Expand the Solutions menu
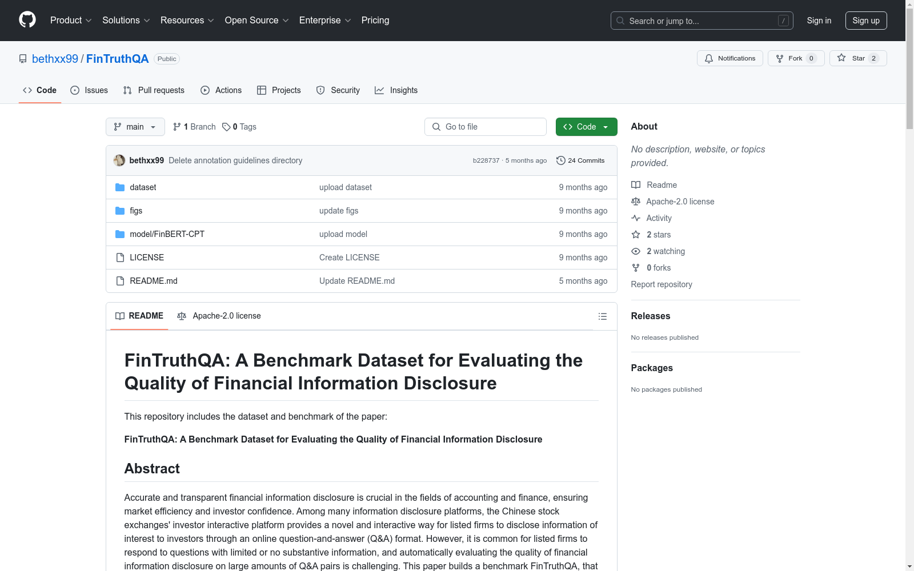 126,20
